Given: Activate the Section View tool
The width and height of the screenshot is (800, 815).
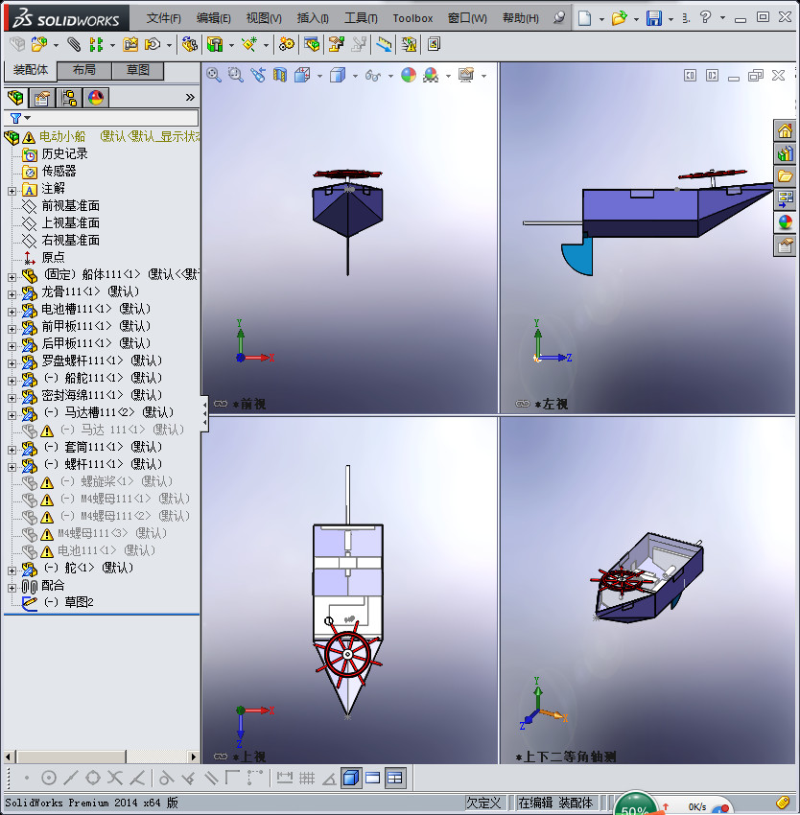Looking at the screenshot, I should pyautogui.click(x=280, y=76).
